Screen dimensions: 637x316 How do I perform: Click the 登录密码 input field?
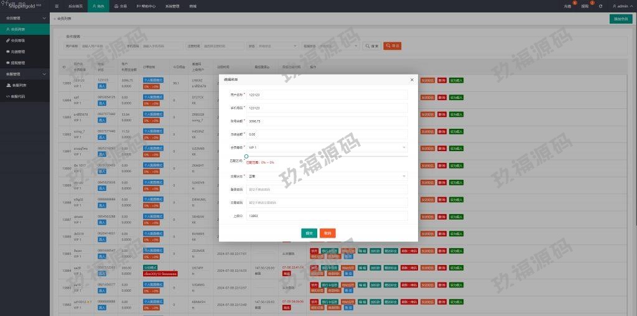[327, 189]
